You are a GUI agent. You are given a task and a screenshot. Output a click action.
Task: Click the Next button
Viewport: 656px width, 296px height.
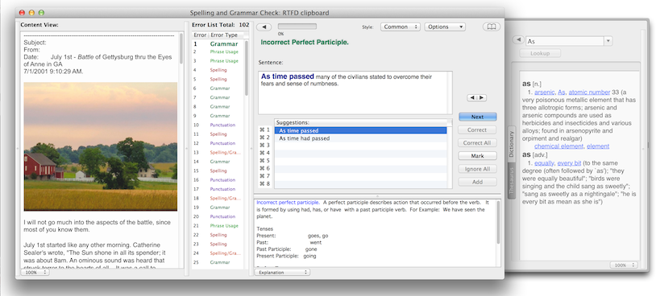coord(477,117)
